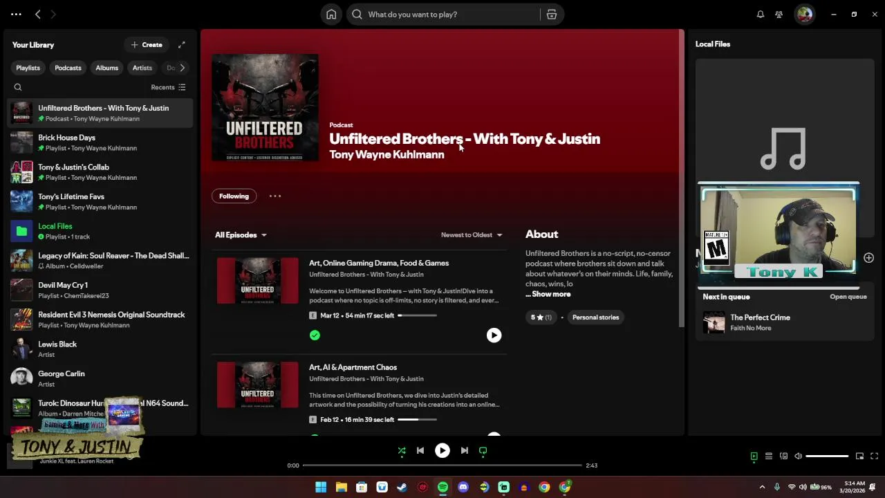Screen dimensions: 885x498
Task: Toggle repeat in player bar
Action: (483, 451)
